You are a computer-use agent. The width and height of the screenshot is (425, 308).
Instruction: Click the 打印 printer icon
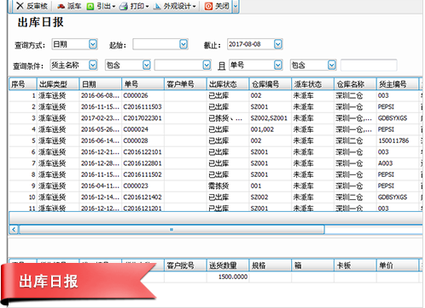tap(124, 6)
